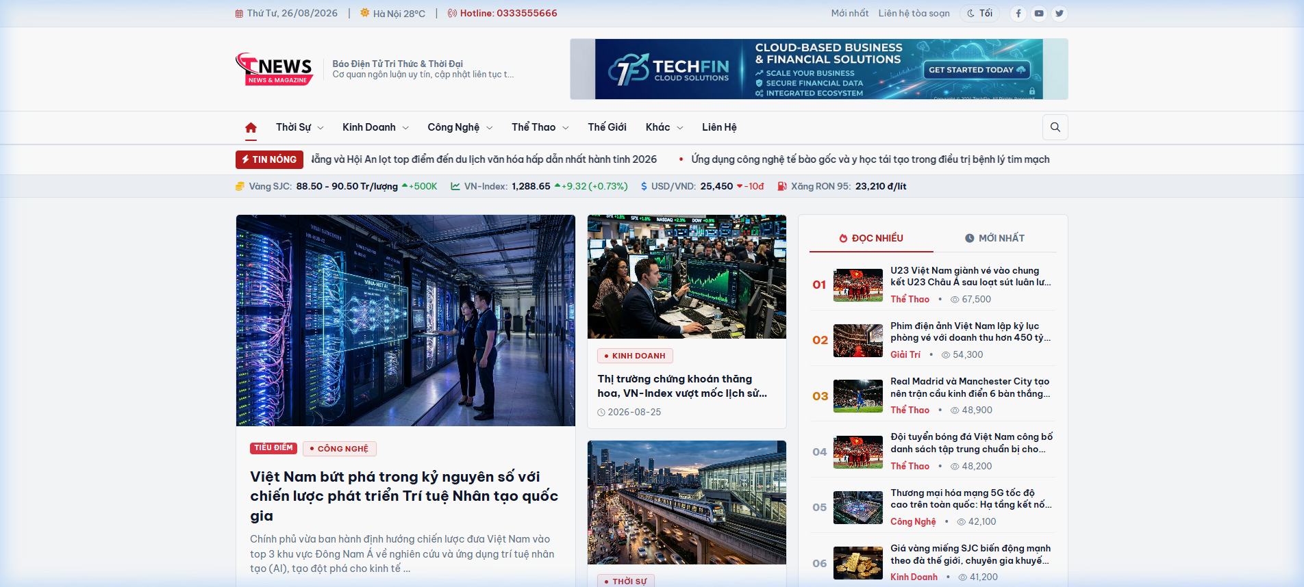This screenshot has height=587, width=1304.
Task: Open the search magnifier button
Action: click(x=1055, y=127)
